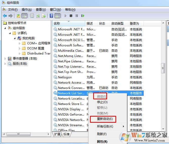Open the Help toolbar icon
Image resolution: width=169 pixels, height=144 pixels.
tap(52, 16)
